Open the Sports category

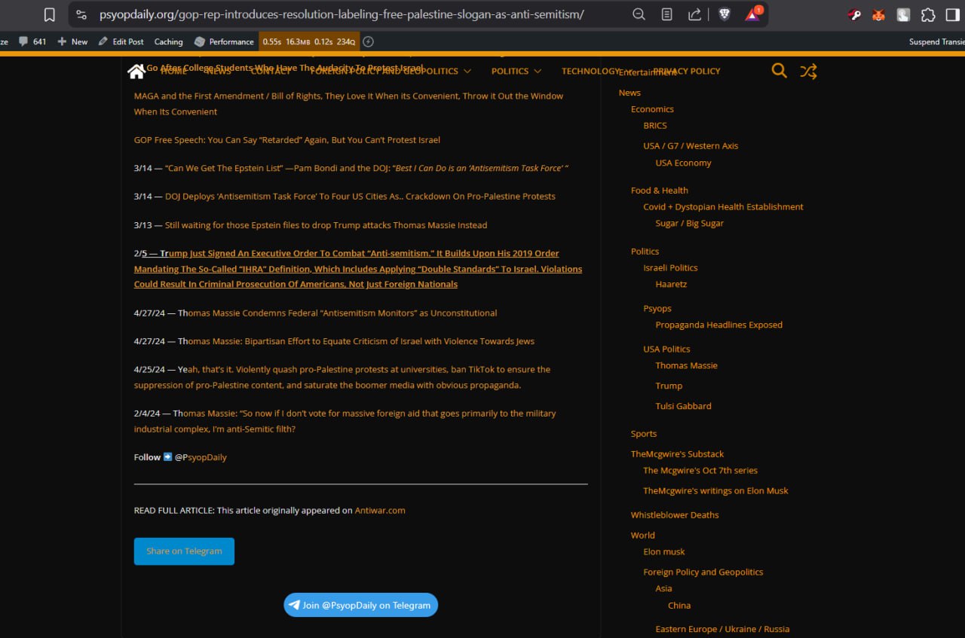tap(644, 434)
